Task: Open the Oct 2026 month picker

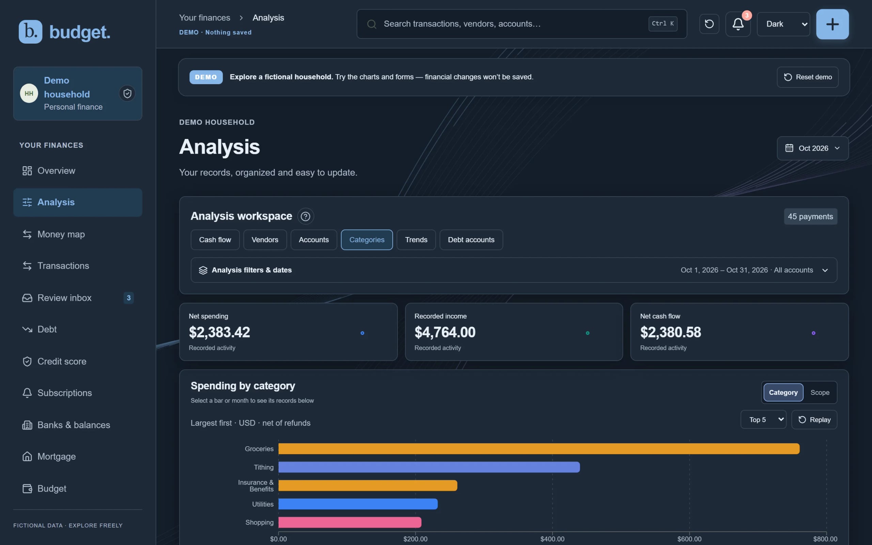Action: click(x=812, y=148)
